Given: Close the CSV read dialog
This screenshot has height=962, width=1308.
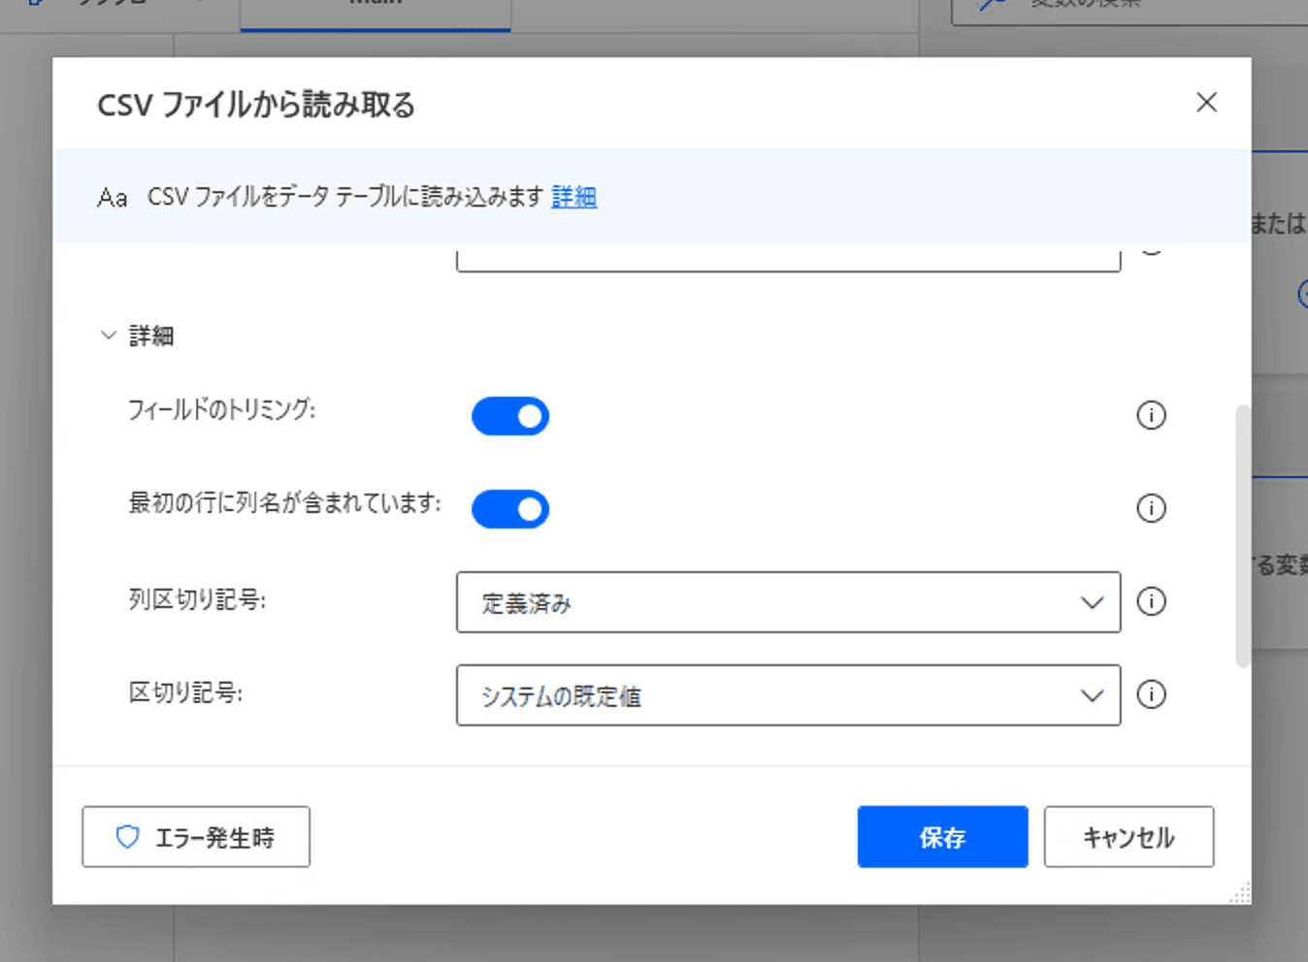Looking at the screenshot, I should click(x=1206, y=103).
